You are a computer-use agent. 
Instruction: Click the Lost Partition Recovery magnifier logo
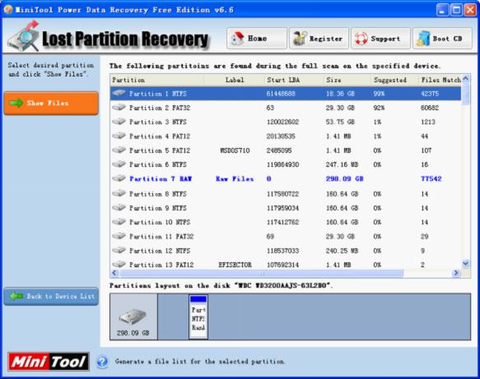(24, 37)
